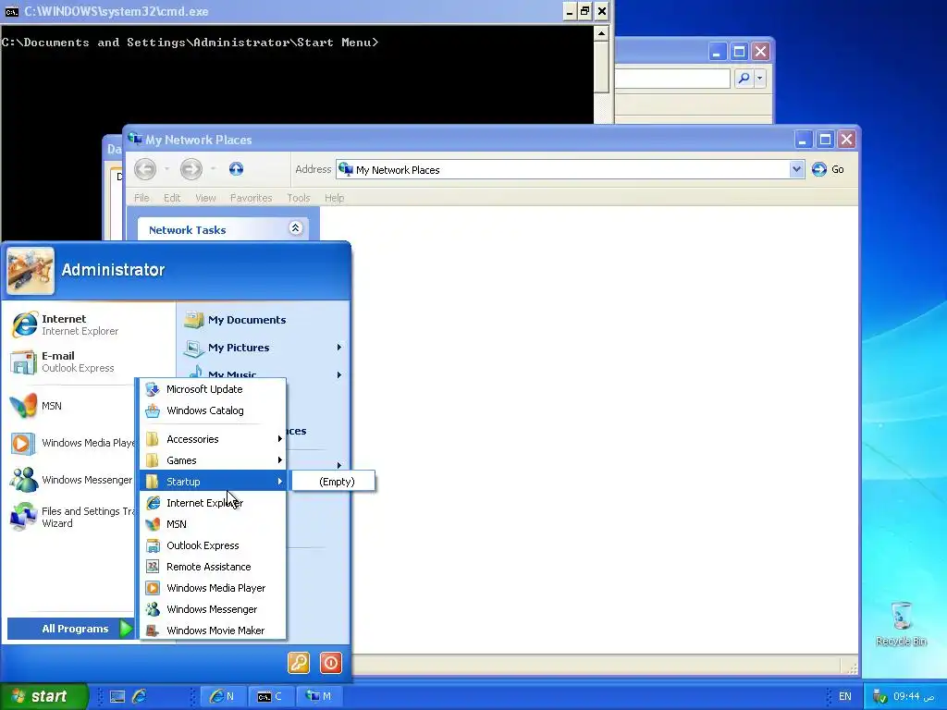Click Show Desktop in Quick Launch

click(117, 697)
